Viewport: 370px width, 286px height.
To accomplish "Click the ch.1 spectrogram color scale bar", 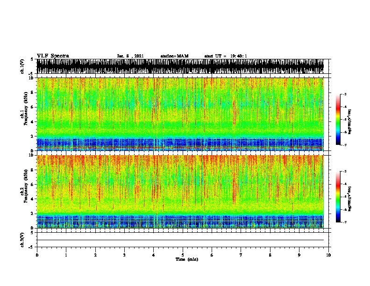I will [338, 120].
